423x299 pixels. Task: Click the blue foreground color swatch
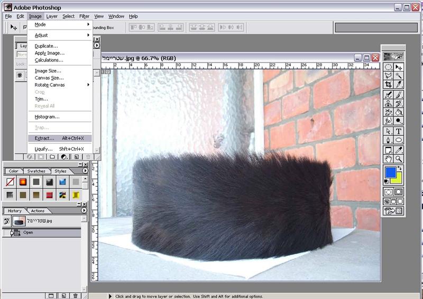pos(390,173)
